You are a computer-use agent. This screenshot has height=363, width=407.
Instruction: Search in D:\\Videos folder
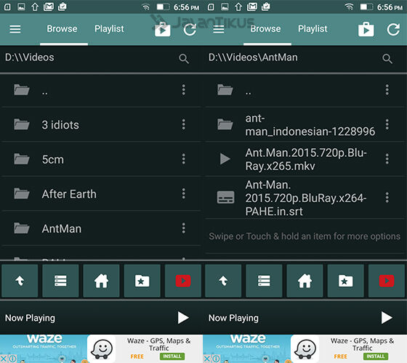click(x=184, y=59)
